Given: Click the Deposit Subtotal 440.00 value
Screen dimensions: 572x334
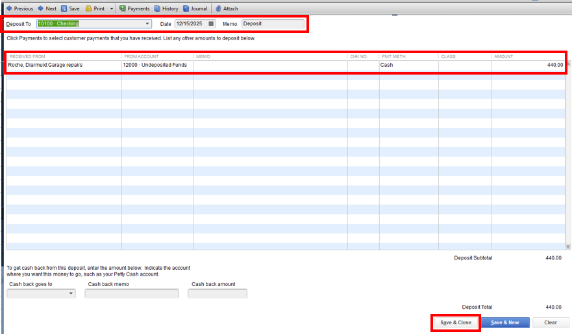Looking at the screenshot, I should (x=553, y=258).
